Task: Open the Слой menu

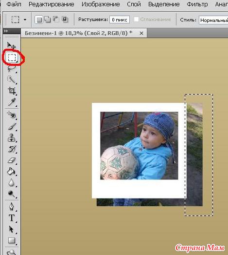Action: pos(134,4)
